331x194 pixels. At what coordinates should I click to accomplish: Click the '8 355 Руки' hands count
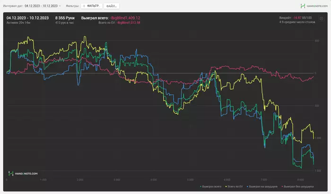(x=65, y=18)
